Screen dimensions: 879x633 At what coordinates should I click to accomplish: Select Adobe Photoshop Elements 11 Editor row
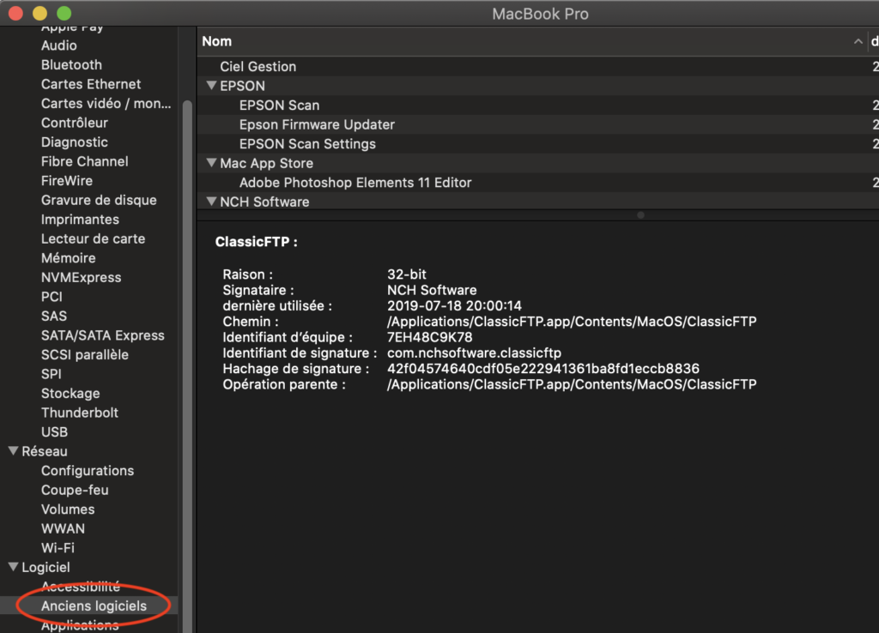coord(538,182)
